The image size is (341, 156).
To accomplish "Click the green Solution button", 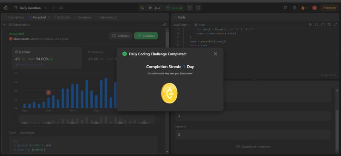I will (146, 36).
